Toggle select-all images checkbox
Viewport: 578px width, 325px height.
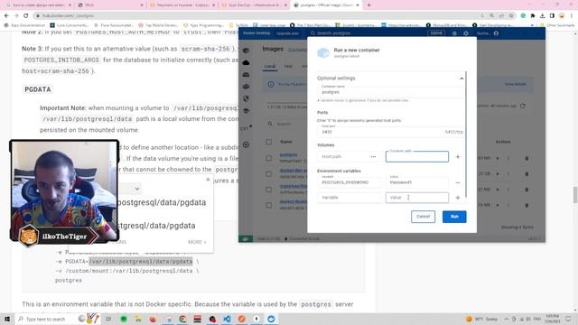(x=269, y=142)
